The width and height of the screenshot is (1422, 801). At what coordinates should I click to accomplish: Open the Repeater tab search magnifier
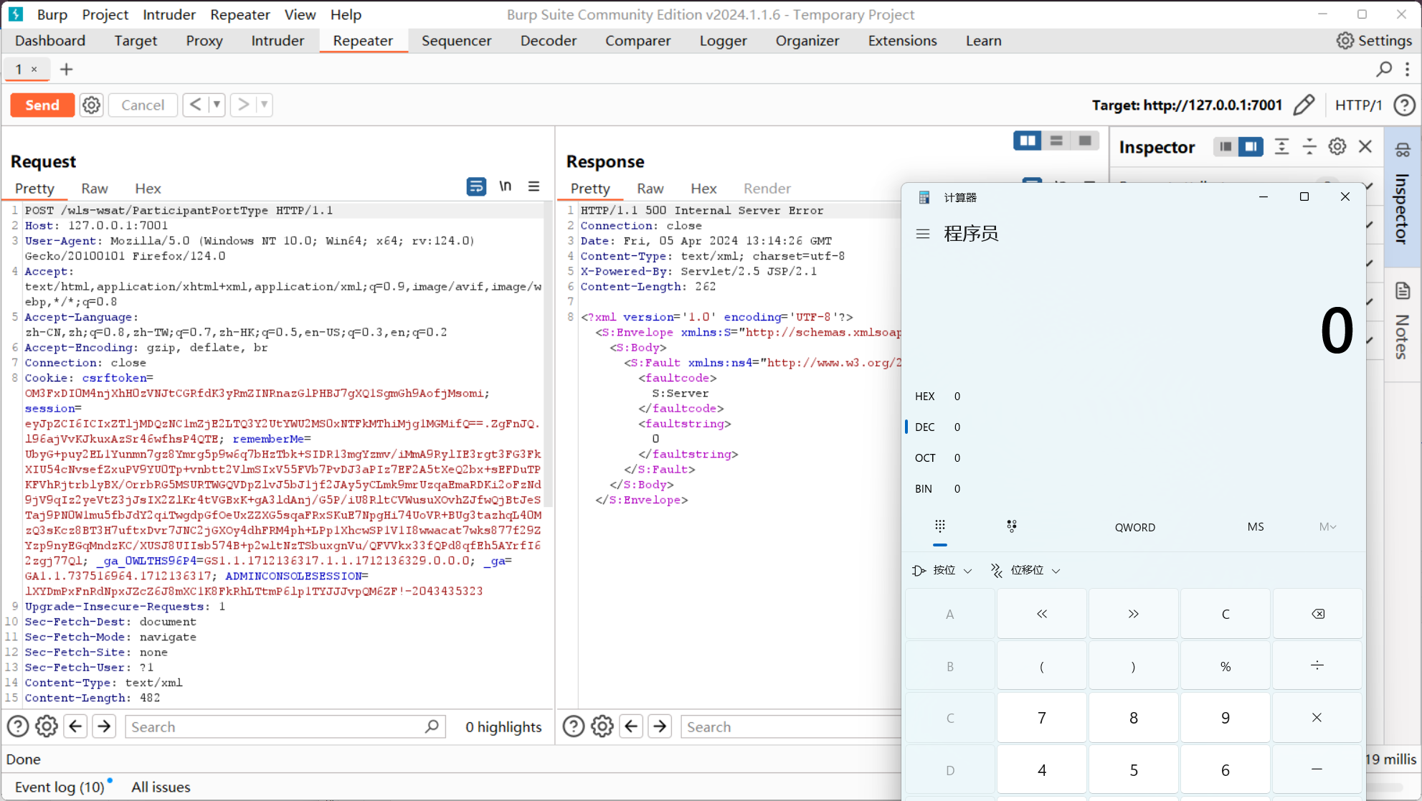1384,69
